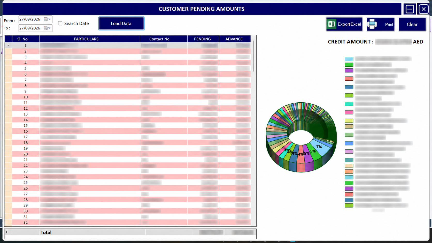
Task: Close the Customer Pending Amounts window
Action: click(x=423, y=9)
